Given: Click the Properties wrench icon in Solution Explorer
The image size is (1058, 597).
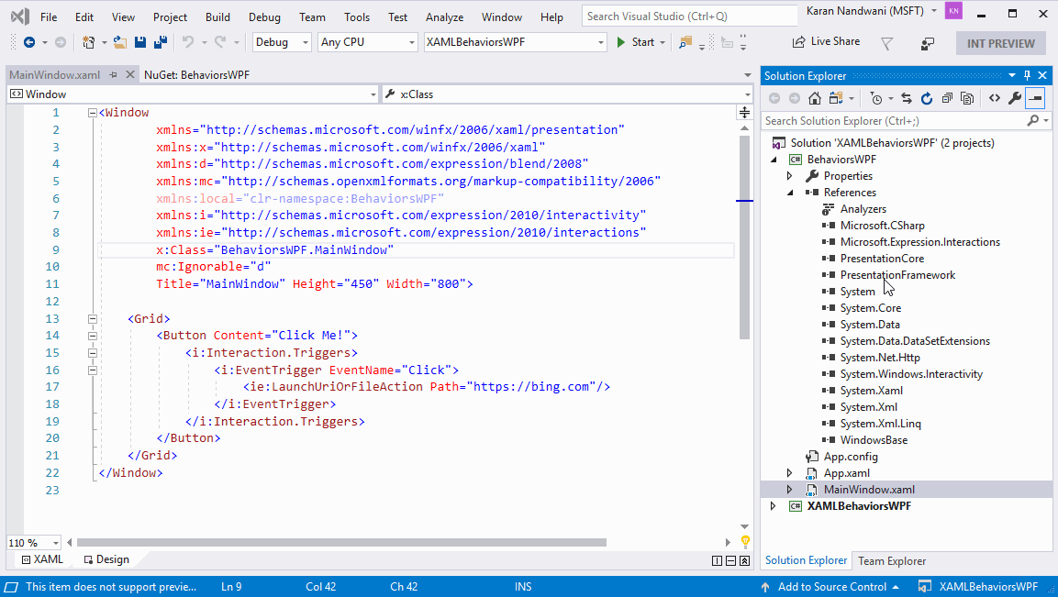Looking at the screenshot, I should pos(1013,98).
